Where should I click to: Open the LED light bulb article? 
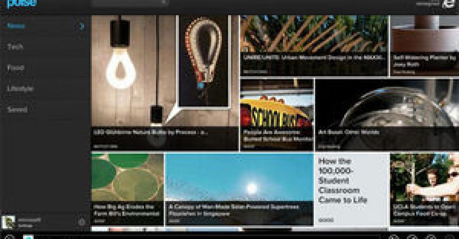(164, 83)
